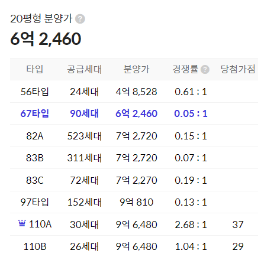Click the 90세대 supply cell
The height and width of the screenshot is (270, 261).
point(84,113)
